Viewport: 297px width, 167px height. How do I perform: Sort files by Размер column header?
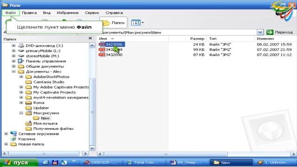coord(187,39)
